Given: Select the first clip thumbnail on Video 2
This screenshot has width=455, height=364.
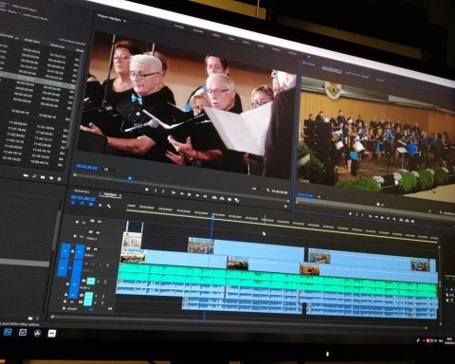Looking at the screenshot, I should click(132, 241).
